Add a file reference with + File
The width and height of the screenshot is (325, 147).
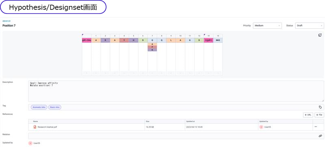click(319, 115)
